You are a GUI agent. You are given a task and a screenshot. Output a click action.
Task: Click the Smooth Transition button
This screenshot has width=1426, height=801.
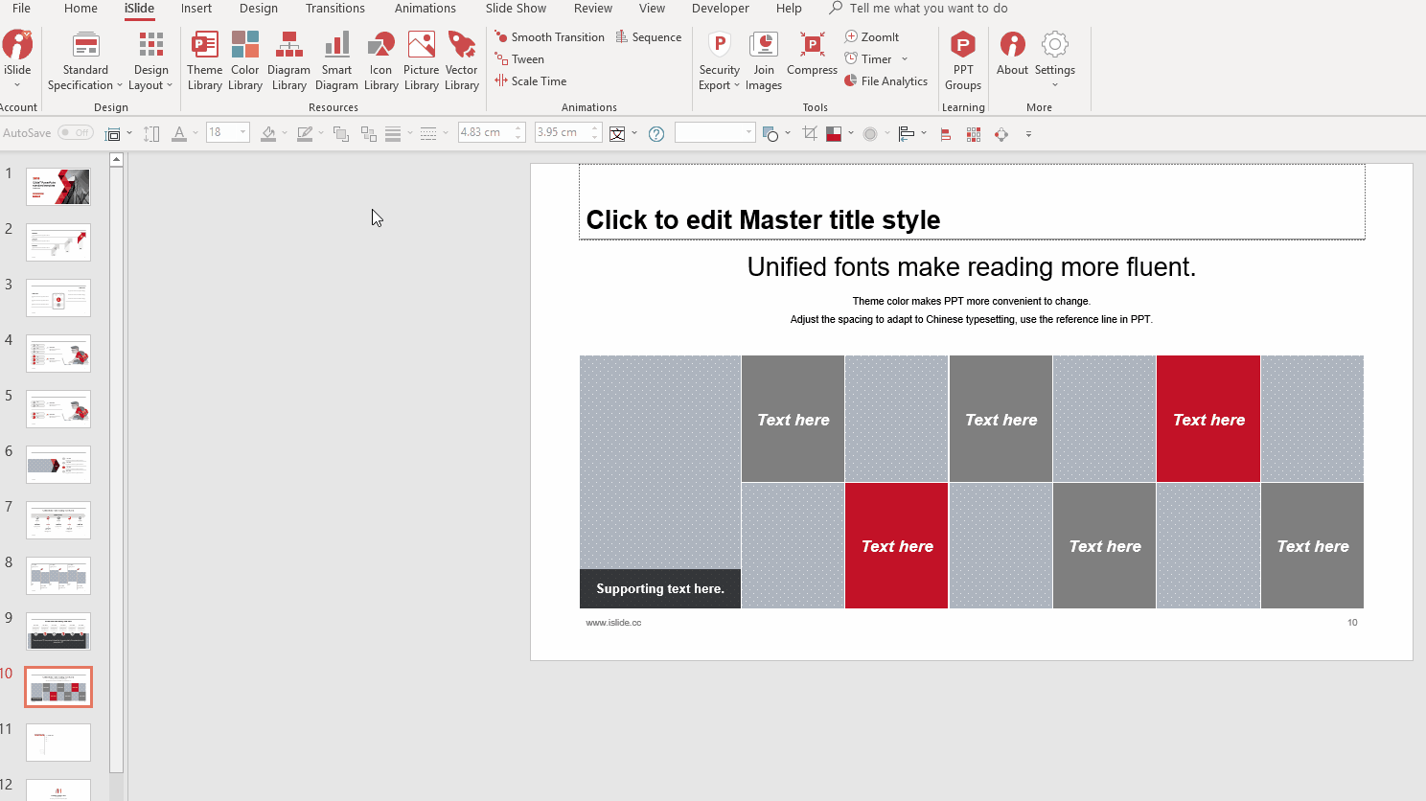pyautogui.click(x=549, y=37)
